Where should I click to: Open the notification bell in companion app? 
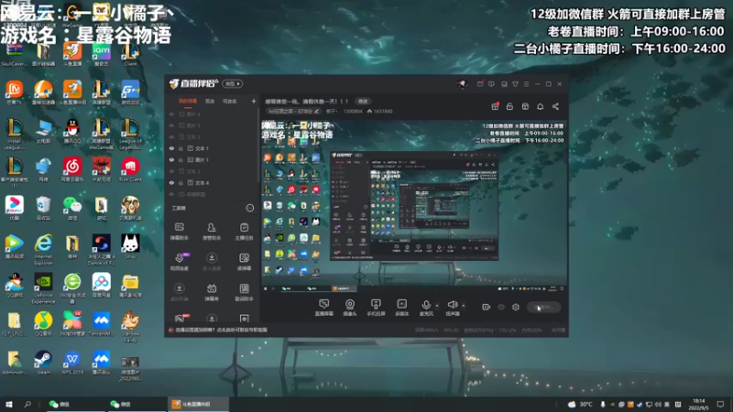pyautogui.click(x=541, y=106)
